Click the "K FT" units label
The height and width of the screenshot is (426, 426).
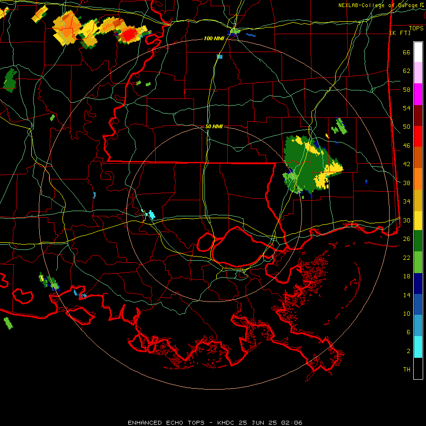[x=400, y=33]
